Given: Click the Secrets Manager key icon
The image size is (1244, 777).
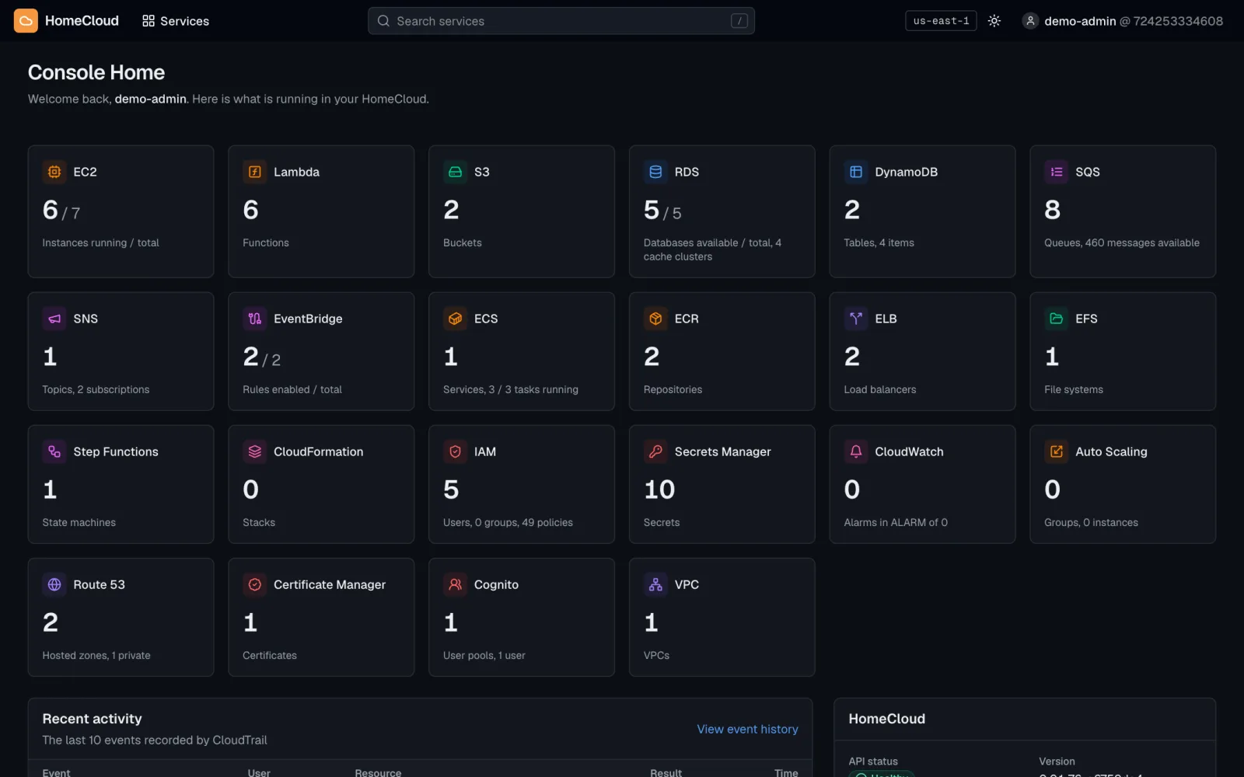Looking at the screenshot, I should [x=655, y=451].
